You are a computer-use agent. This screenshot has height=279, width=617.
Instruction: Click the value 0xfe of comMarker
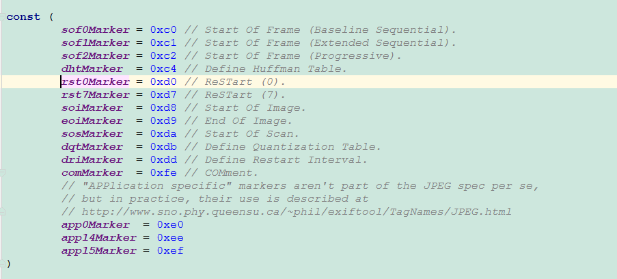point(163,173)
